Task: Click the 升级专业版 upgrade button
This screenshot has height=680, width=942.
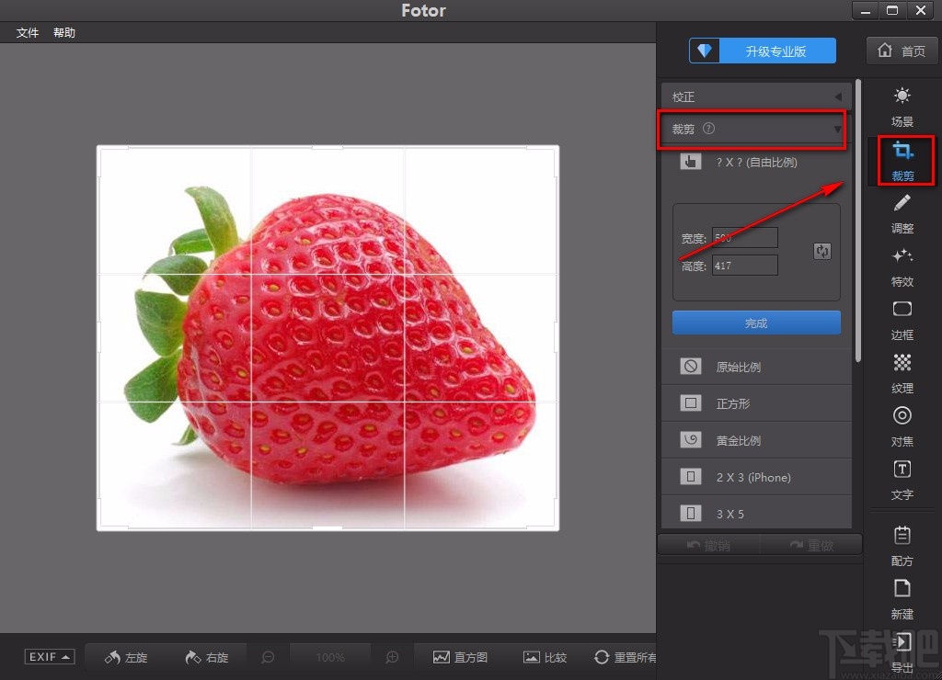Action: pos(763,51)
